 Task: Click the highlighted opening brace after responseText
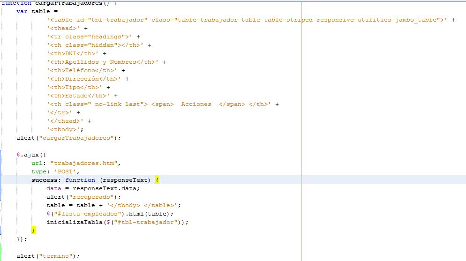click(157, 180)
